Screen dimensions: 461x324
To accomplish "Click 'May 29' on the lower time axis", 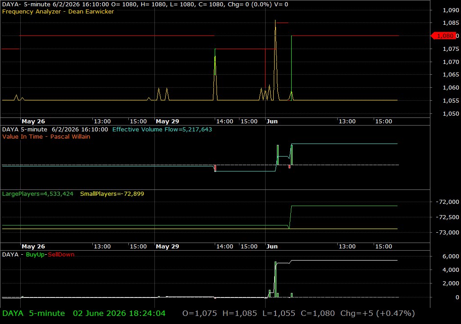I will pos(167,247).
